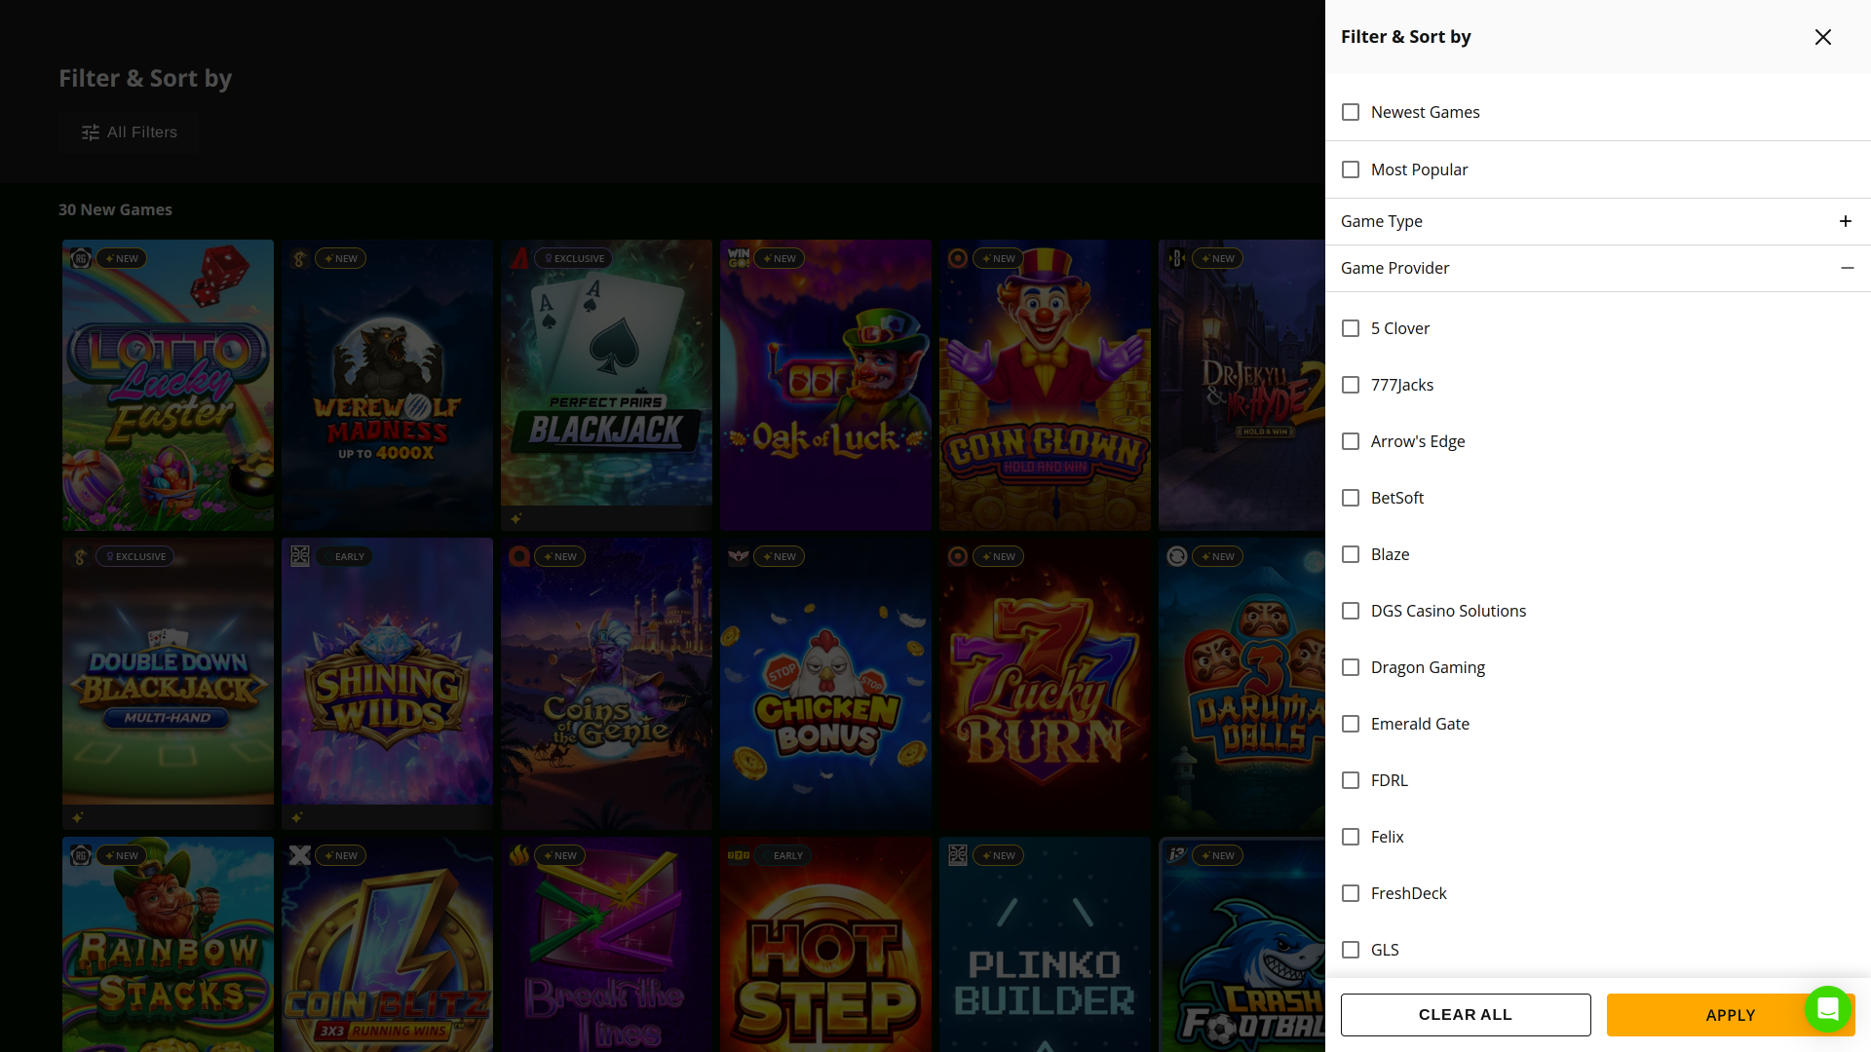Collapse the Game Provider section

pyautogui.click(x=1848, y=268)
